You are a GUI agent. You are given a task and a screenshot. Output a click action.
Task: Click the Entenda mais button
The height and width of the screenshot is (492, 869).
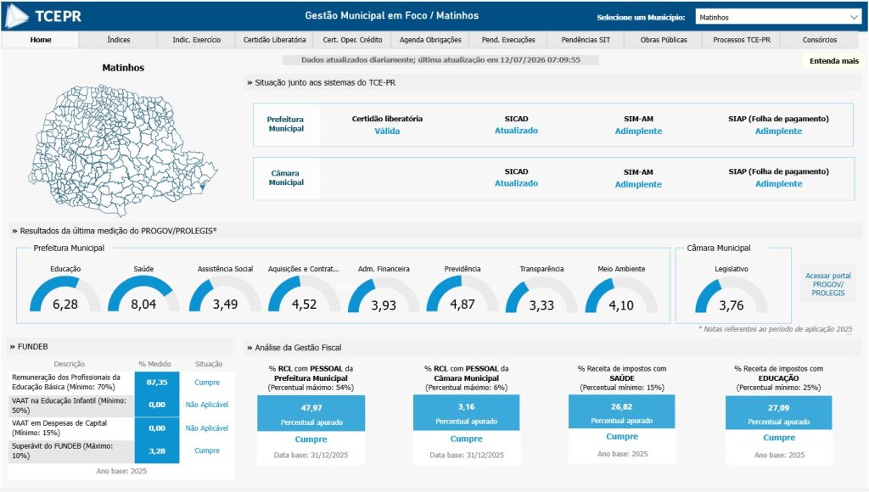(833, 61)
